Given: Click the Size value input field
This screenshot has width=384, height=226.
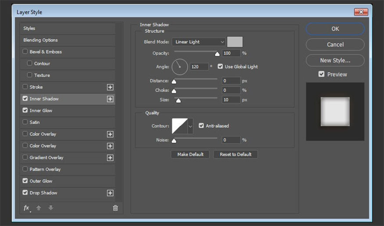Looking at the screenshot, I should 231,100.
